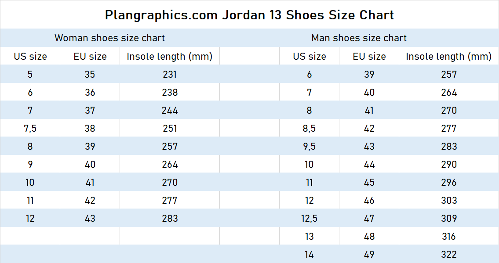Select woman EU size 35 cell
The image size is (499, 263).
click(90, 74)
